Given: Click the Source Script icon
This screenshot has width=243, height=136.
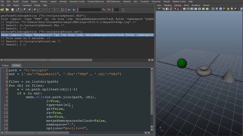Looking at the screenshot, I should 7,10.
